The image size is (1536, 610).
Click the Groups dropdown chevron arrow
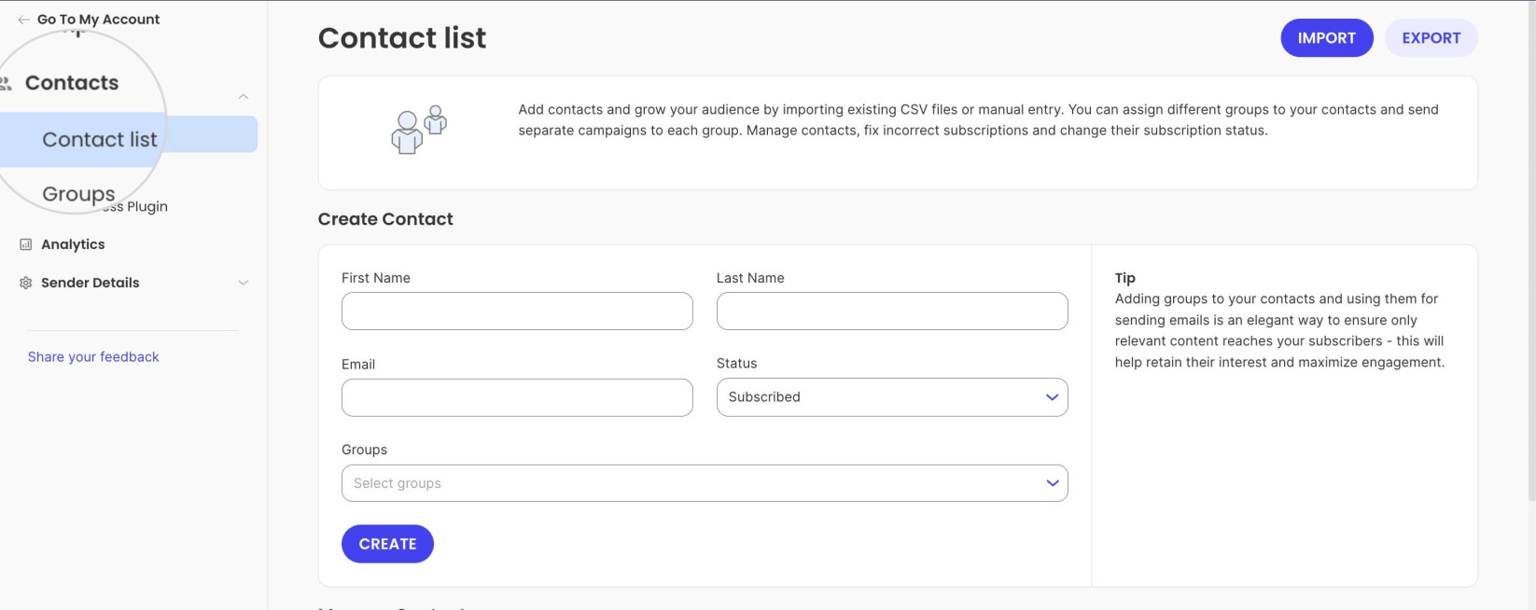pyautogui.click(x=1052, y=483)
